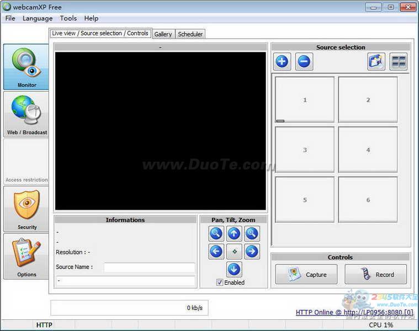
Task: Pan camera left with left arrow
Action: (216, 252)
